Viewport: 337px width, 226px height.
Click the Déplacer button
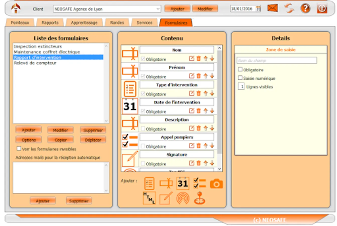click(x=93, y=140)
